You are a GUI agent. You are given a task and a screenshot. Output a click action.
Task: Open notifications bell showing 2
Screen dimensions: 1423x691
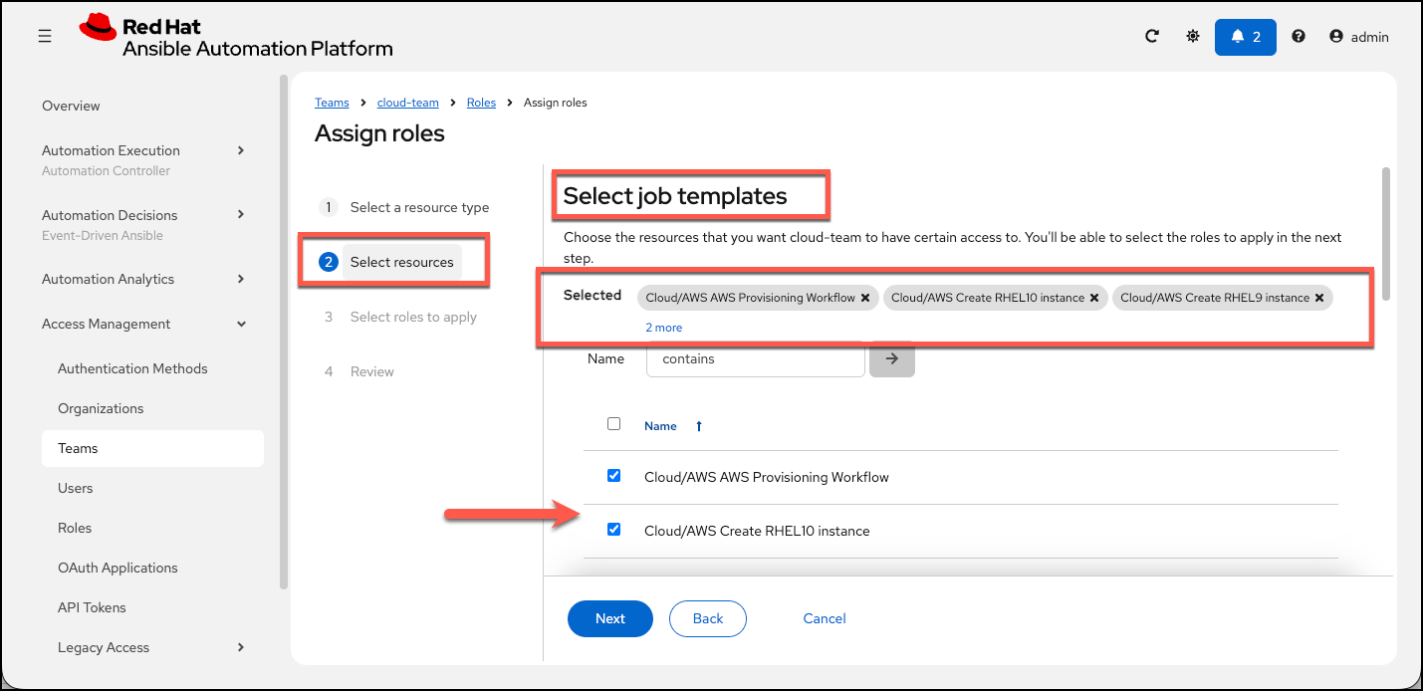tap(1246, 37)
